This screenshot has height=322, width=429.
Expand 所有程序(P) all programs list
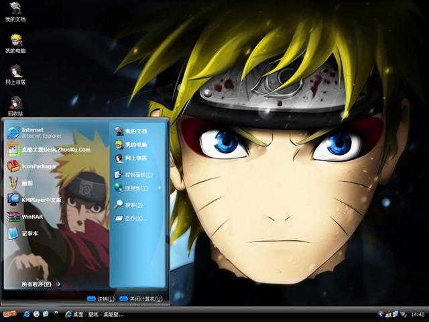click(41, 284)
